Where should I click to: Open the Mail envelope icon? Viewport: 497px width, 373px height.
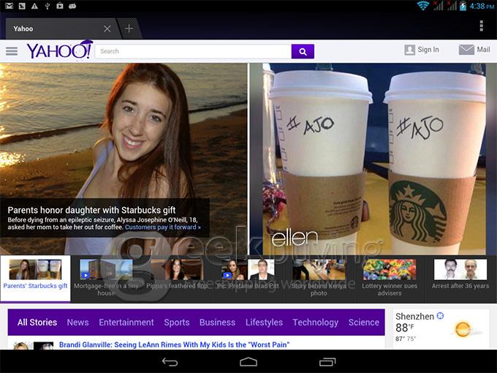click(466, 50)
